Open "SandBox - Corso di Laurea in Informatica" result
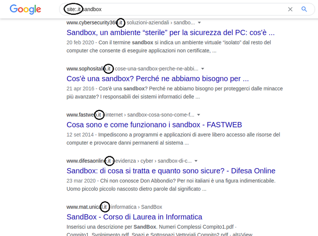The width and height of the screenshot is (318, 236). click(134, 217)
